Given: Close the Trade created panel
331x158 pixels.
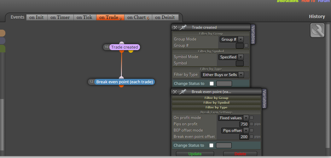Looking at the screenshot, I should (175, 27).
